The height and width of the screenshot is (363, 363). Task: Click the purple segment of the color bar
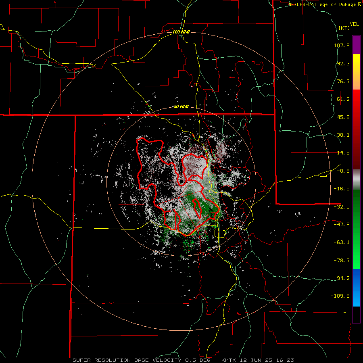(x=356, y=45)
